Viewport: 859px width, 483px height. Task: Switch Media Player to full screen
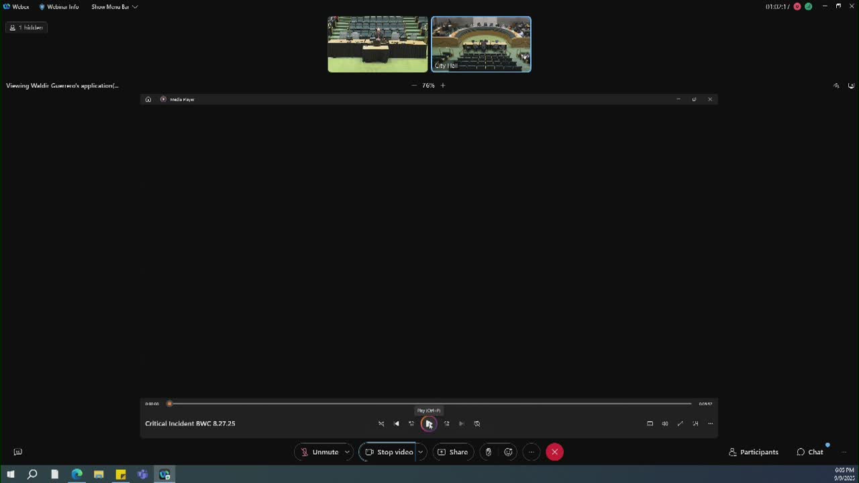(x=680, y=423)
